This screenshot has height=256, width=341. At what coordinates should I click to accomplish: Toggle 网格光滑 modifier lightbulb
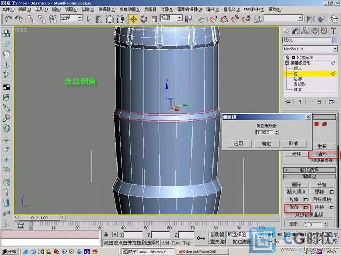pyautogui.click(x=287, y=57)
